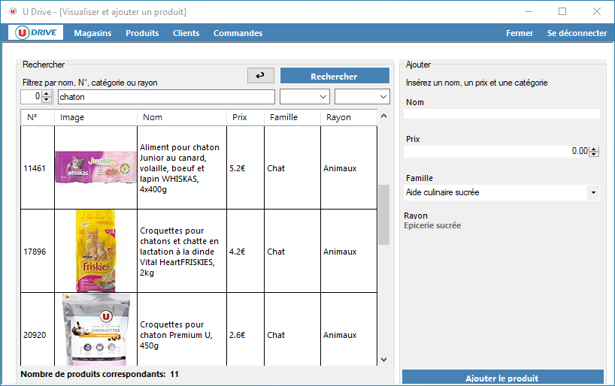Click Ajouter le produit button
The height and width of the screenshot is (386, 615).
coord(502,378)
